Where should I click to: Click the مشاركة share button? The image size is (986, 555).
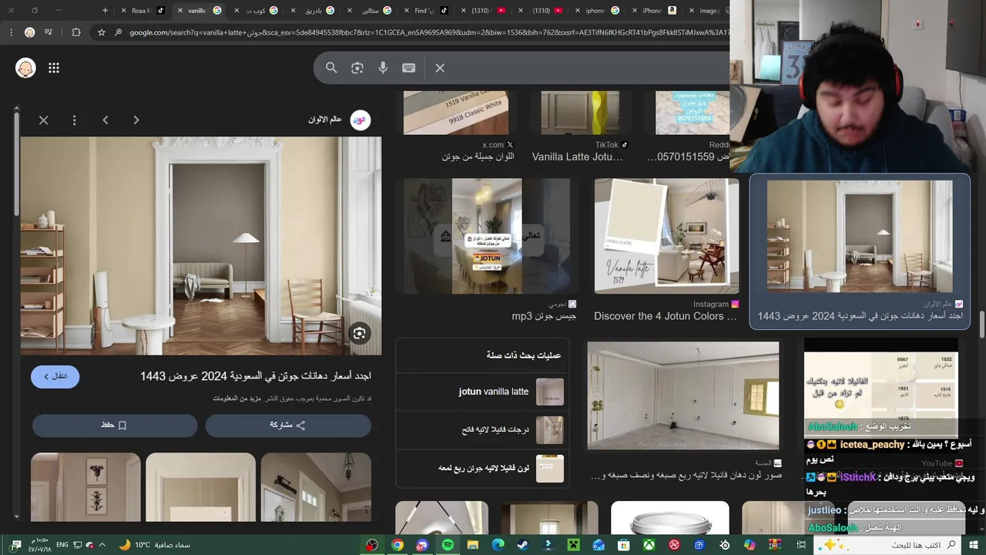click(x=288, y=425)
